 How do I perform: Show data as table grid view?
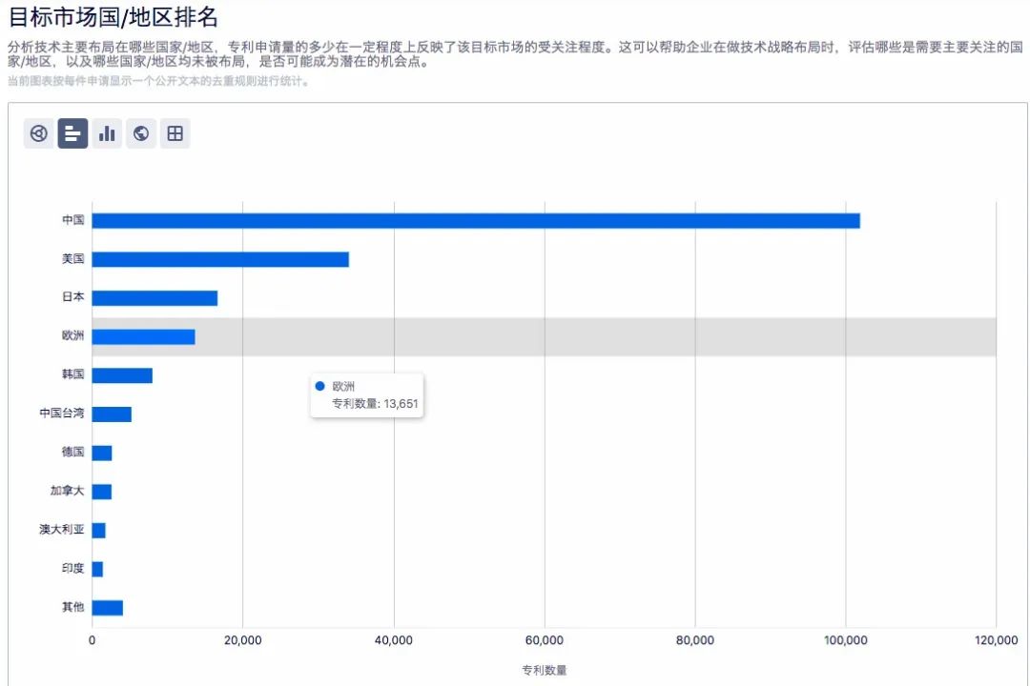[x=175, y=133]
